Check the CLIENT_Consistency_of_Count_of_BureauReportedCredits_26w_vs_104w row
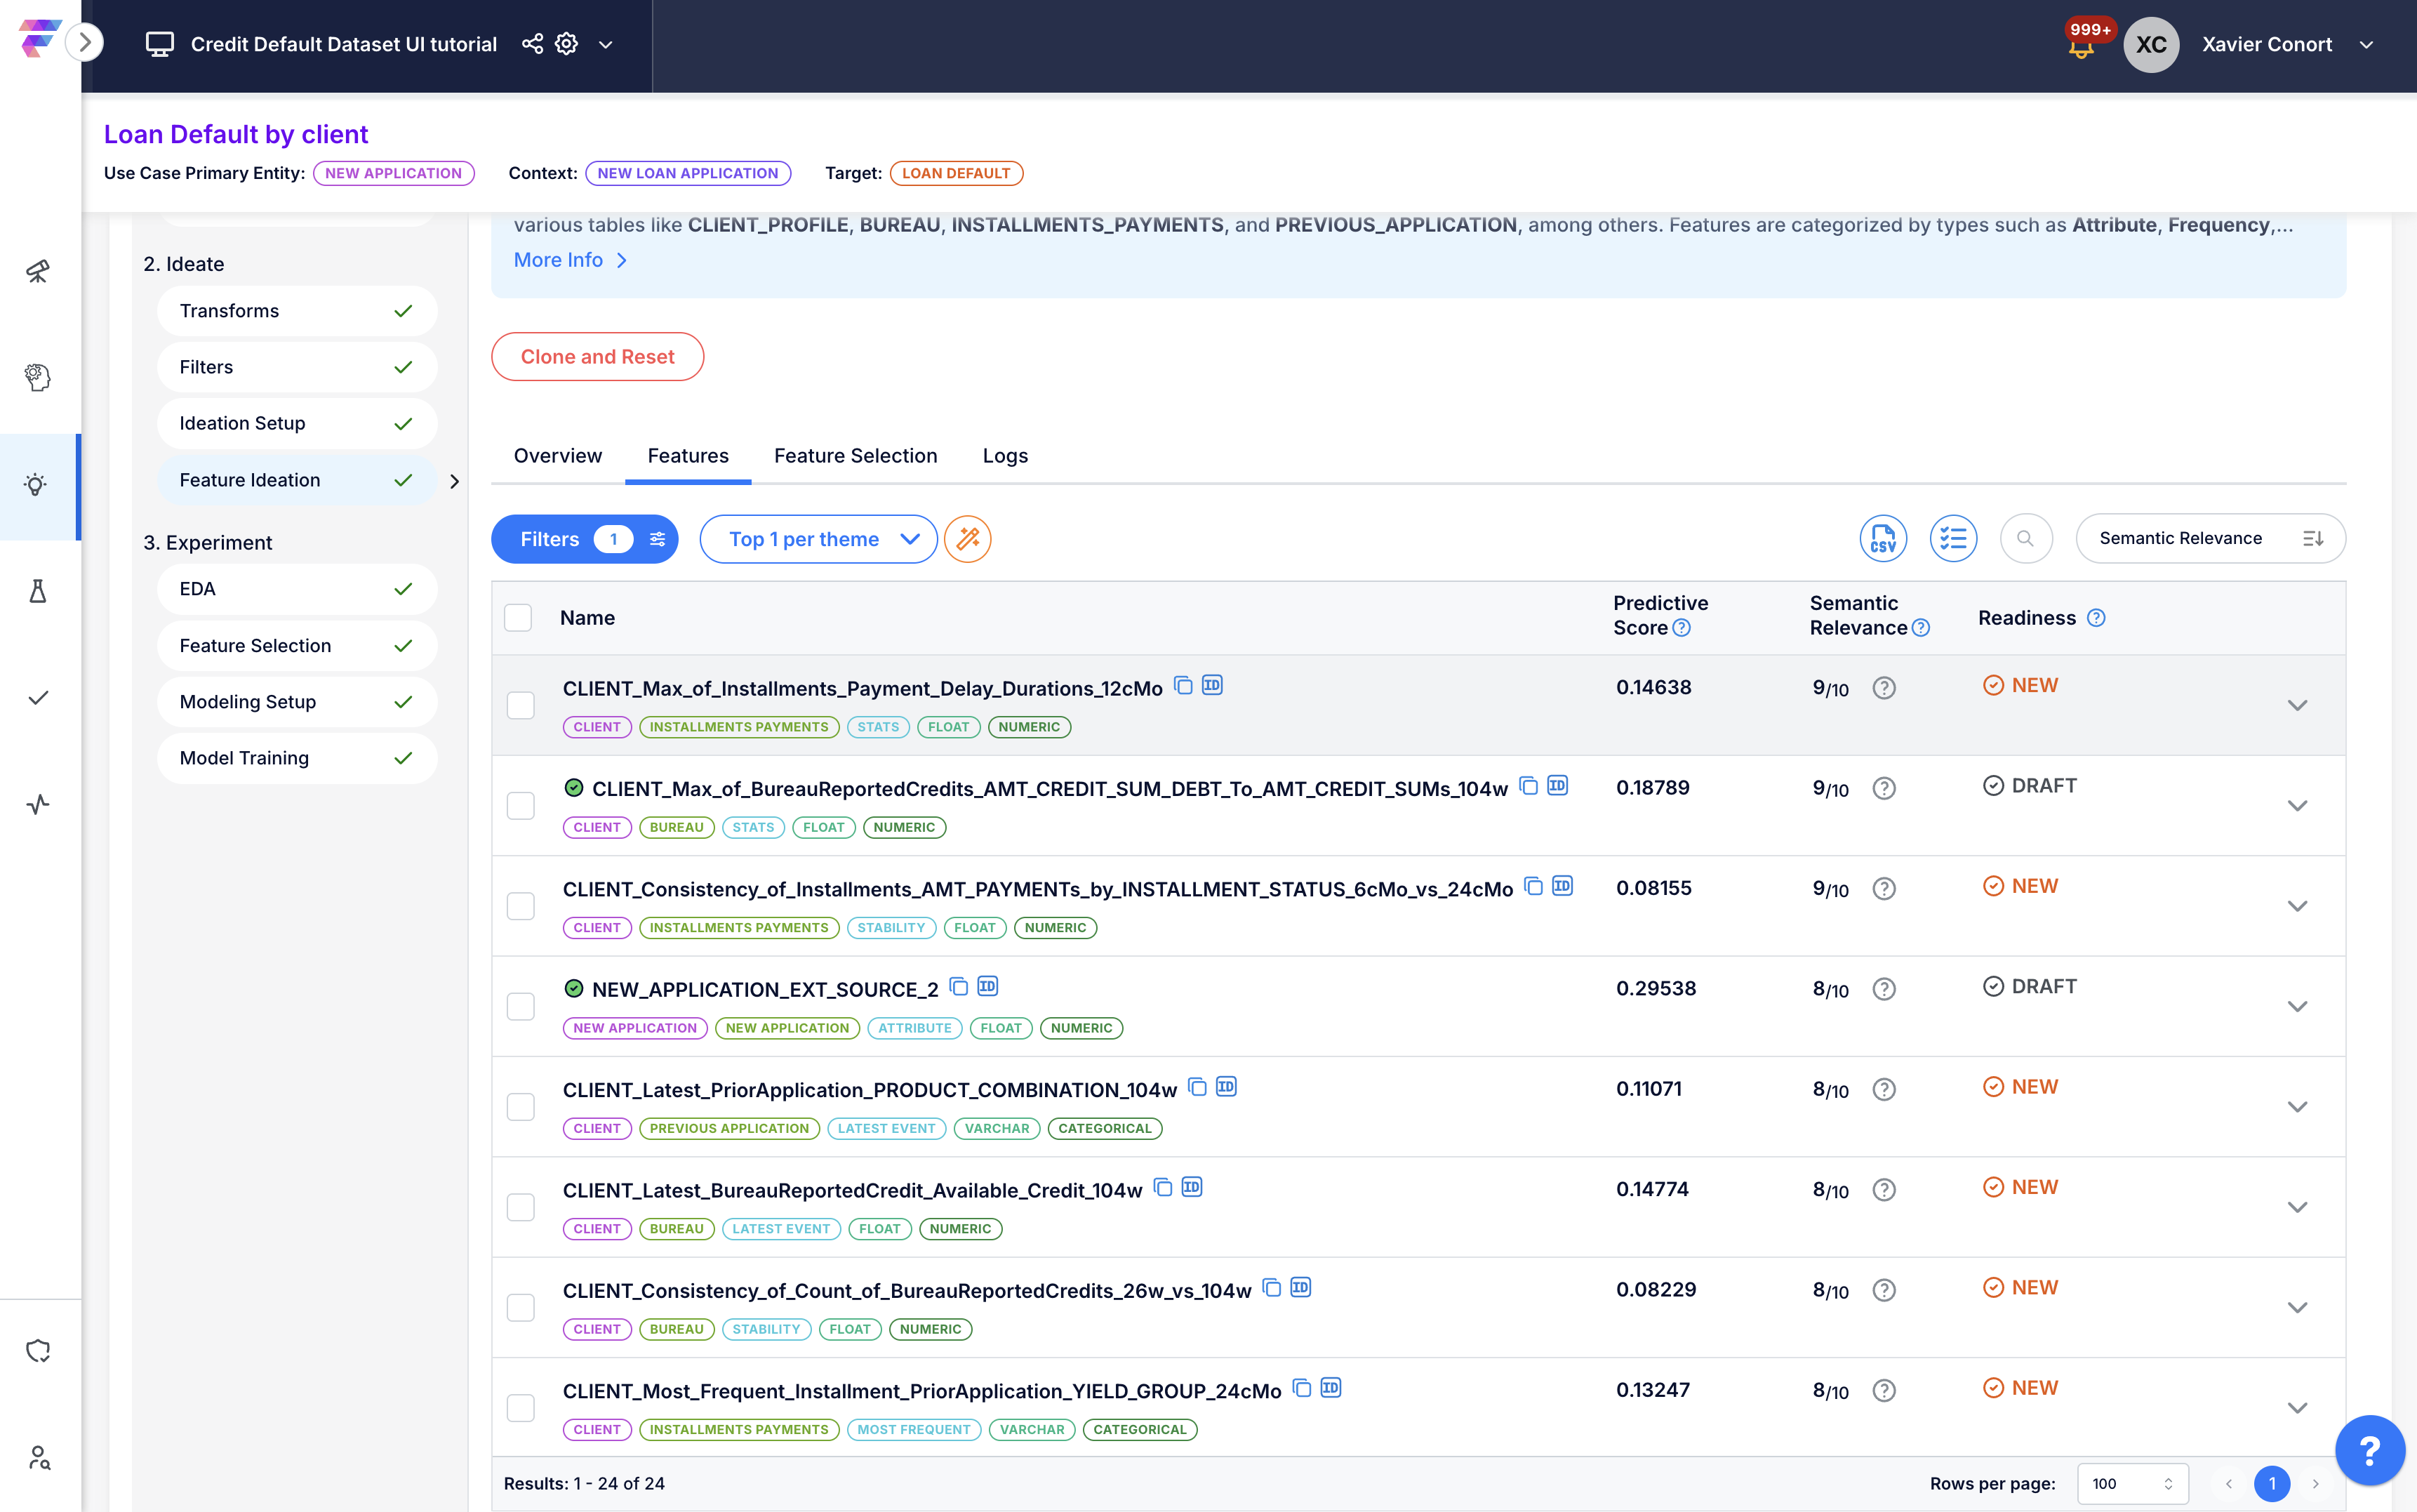The image size is (2417, 1512). 521,1307
